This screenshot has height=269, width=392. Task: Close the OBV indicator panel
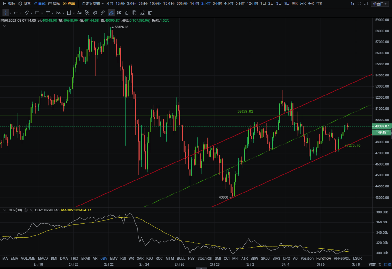[x=31, y=210]
